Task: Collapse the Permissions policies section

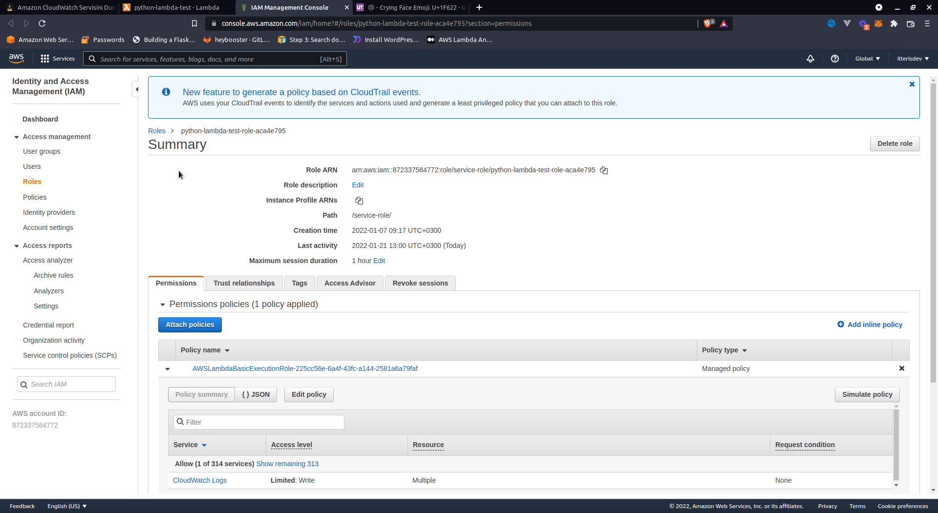Action: [x=163, y=305]
